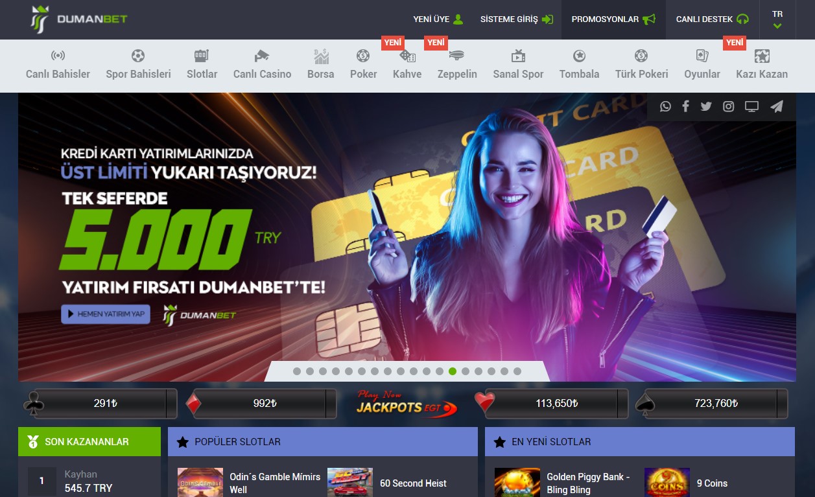Click the 113,650₺ jackpot value
Image resolution: width=815 pixels, height=497 pixels.
[556, 403]
